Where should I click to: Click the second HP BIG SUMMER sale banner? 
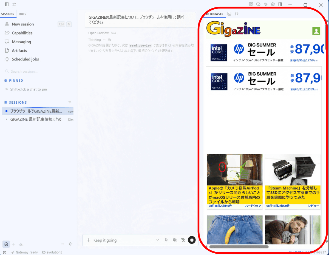[x=264, y=81]
